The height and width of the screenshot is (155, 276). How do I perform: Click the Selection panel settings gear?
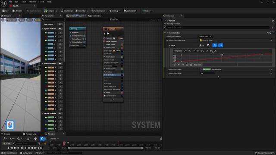pyautogui.click(x=273, y=21)
